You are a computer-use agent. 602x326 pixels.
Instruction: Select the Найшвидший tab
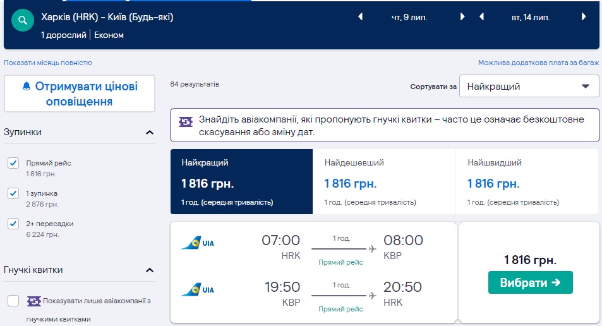(526, 182)
